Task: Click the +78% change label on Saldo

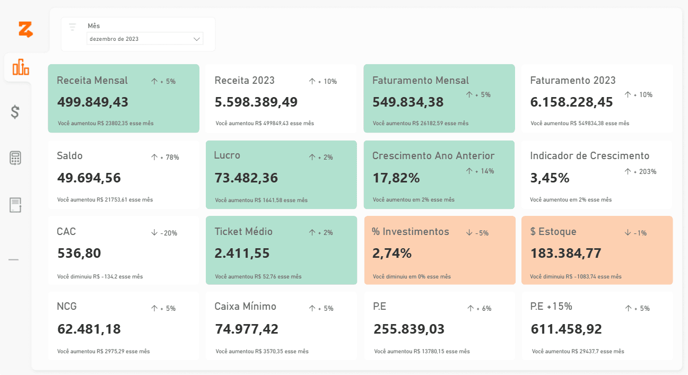Action: point(170,157)
